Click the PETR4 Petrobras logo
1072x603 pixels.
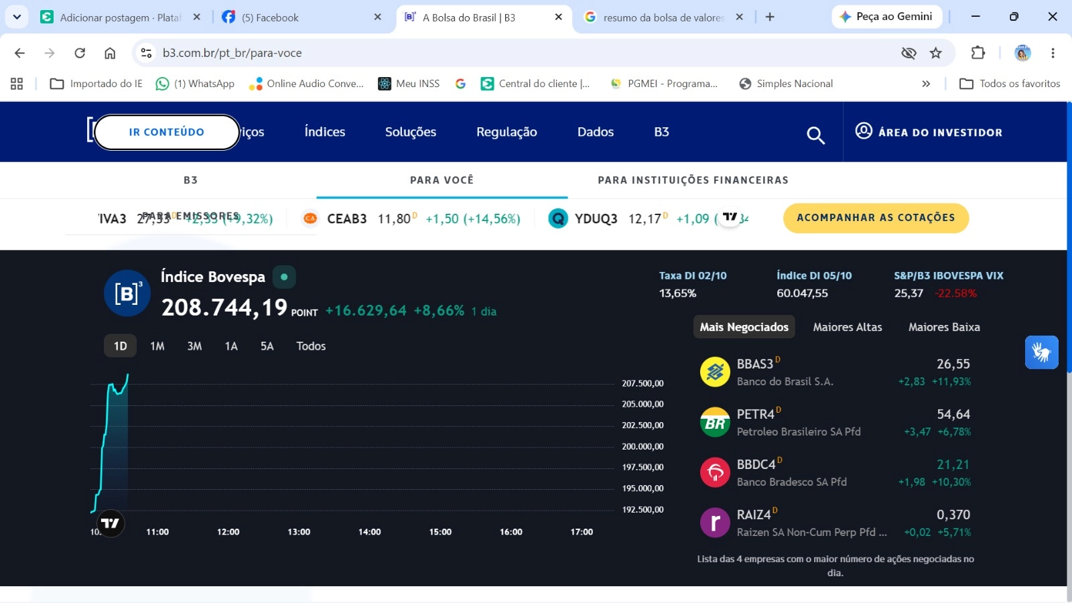(x=715, y=422)
